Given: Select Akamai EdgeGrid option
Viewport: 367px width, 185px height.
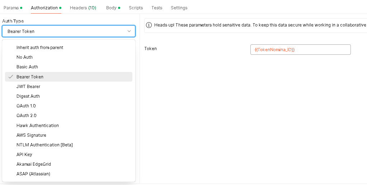Looking at the screenshot, I should coord(69,164).
